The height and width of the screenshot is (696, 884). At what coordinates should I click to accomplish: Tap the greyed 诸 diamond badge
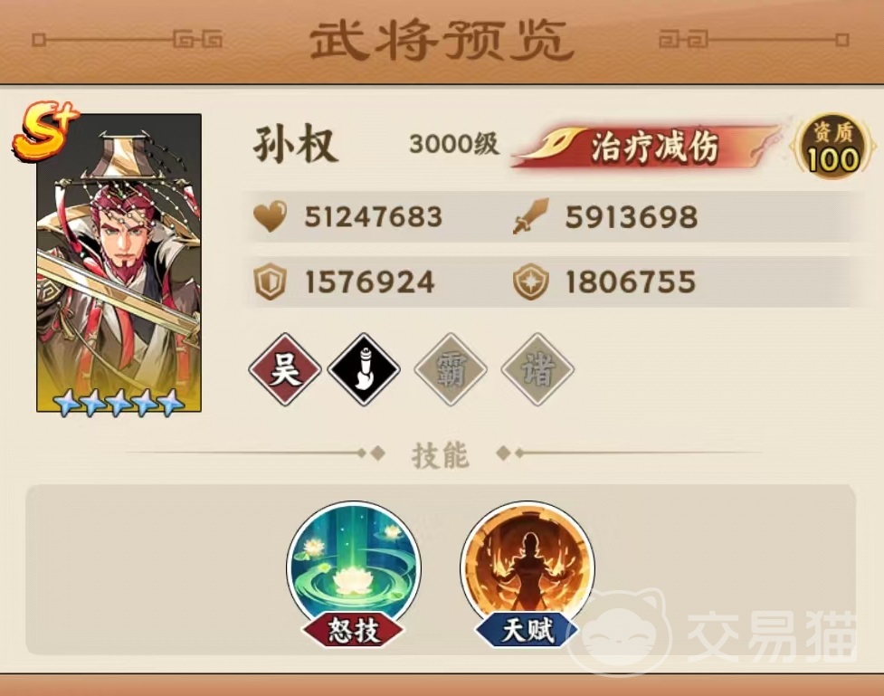click(x=537, y=369)
